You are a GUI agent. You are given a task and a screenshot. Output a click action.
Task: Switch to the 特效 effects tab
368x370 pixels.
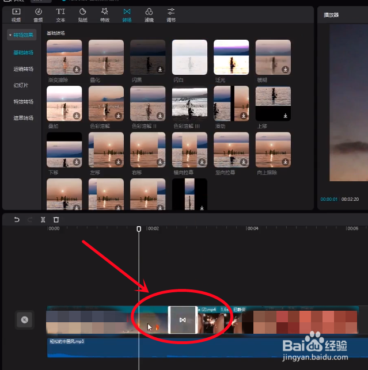click(x=105, y=15)
